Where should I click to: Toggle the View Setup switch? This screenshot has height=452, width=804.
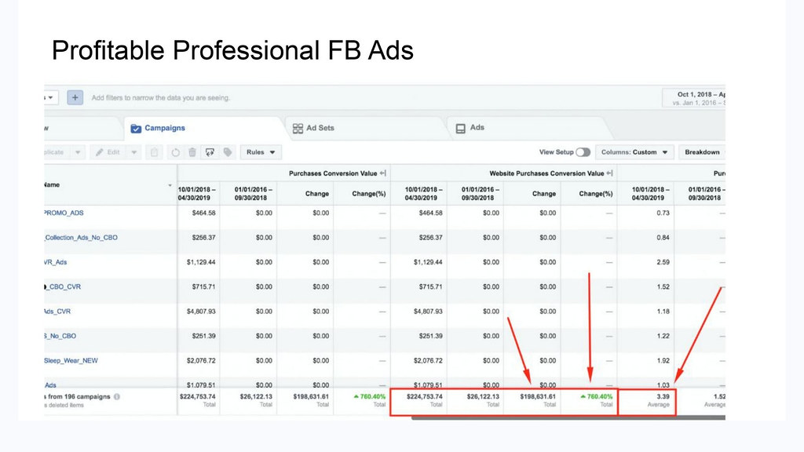(x=582, y=151)
